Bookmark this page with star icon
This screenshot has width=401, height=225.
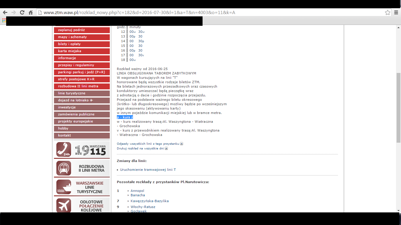coord(387,12)
